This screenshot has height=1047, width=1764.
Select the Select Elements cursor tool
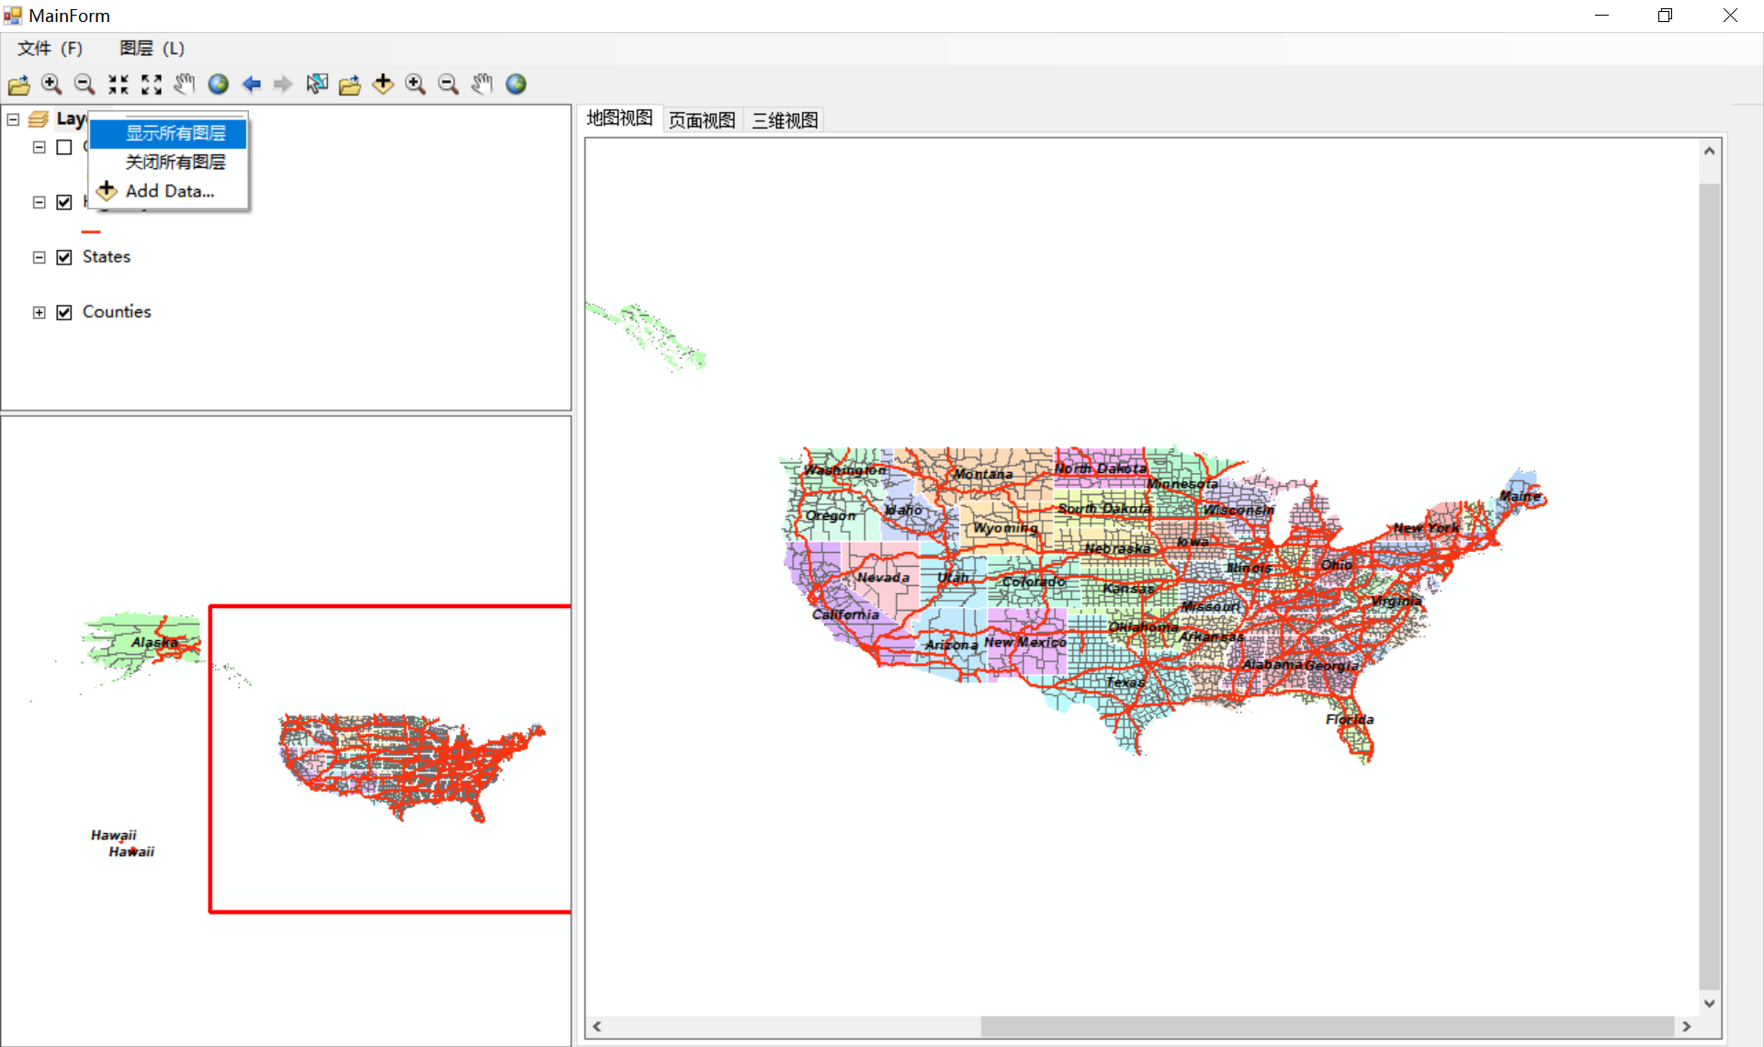point(317,84)
